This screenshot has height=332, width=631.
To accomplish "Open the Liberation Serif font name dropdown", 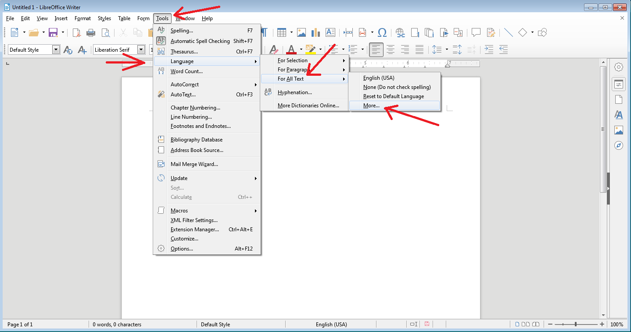I will pos(141,50).
